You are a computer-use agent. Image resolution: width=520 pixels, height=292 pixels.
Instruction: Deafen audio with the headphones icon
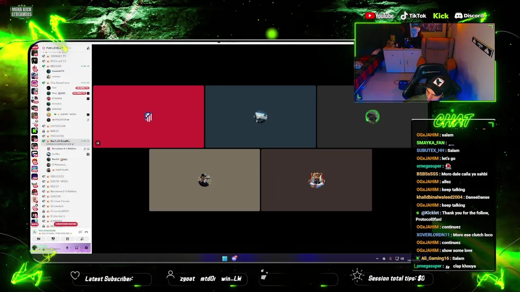77,248
